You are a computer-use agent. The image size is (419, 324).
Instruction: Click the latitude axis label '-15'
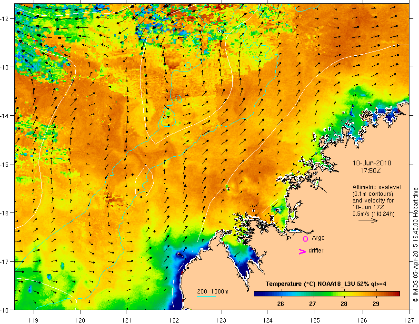5,164
